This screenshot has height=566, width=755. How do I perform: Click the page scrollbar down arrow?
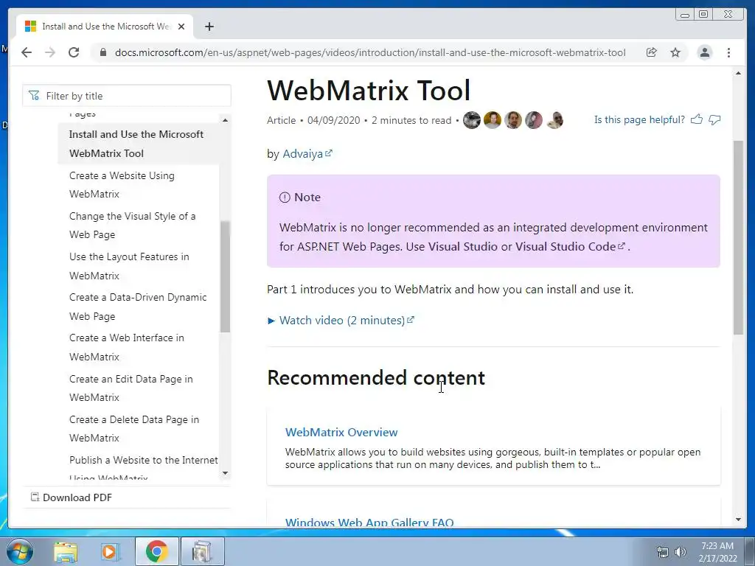738,520
